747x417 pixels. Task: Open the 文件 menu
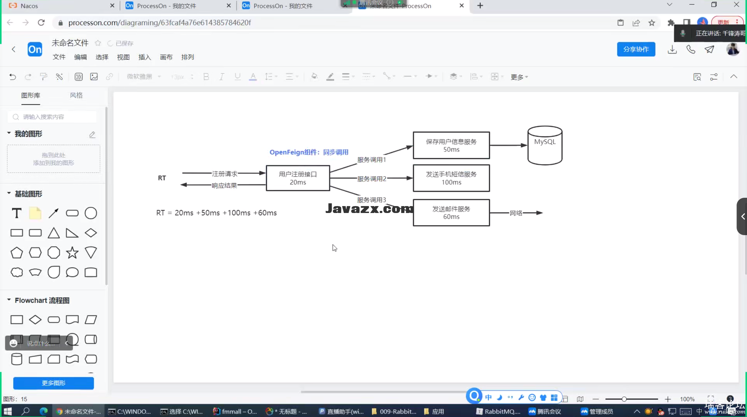(59, 57)
